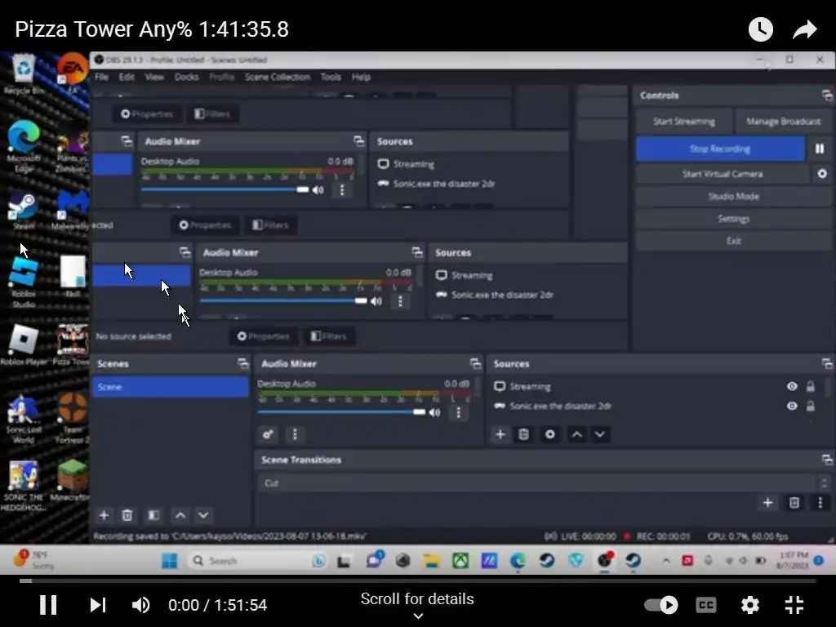The height and width of the screenshot is (627, 836).
Task: Open source properties gear in Sources toolbar
Action: click(549, 434)
